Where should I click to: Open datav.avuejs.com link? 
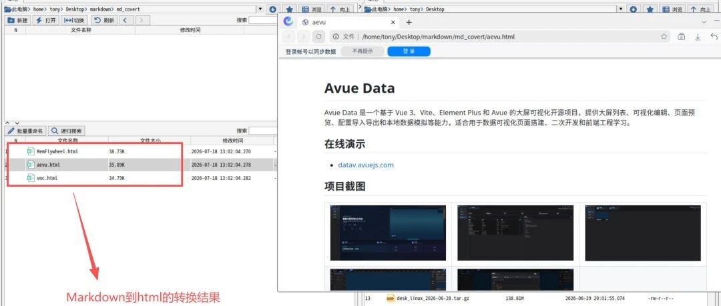(366, 165)
